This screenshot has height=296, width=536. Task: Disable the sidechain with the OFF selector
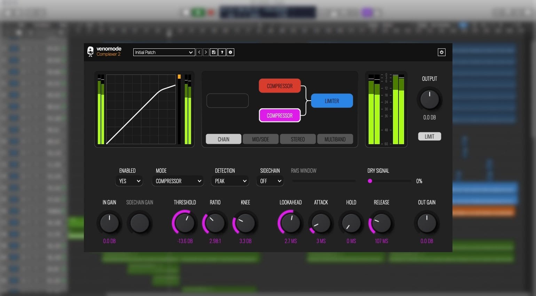[x=270, y=181]
